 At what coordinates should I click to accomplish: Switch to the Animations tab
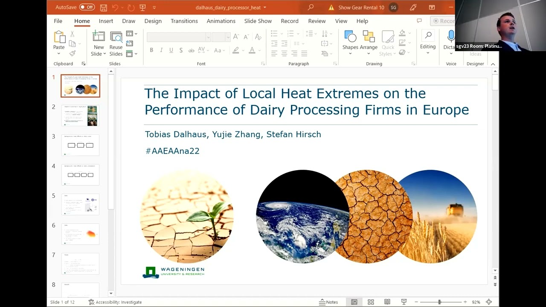[x=221, y=21]
